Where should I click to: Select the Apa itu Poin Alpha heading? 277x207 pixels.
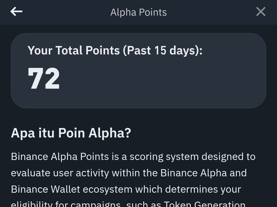pos(71,133)
